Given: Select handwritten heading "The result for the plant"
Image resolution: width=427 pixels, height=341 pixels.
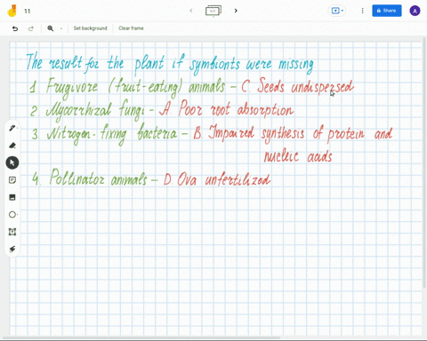Looking at the screenshot, I should pos(95,63).
